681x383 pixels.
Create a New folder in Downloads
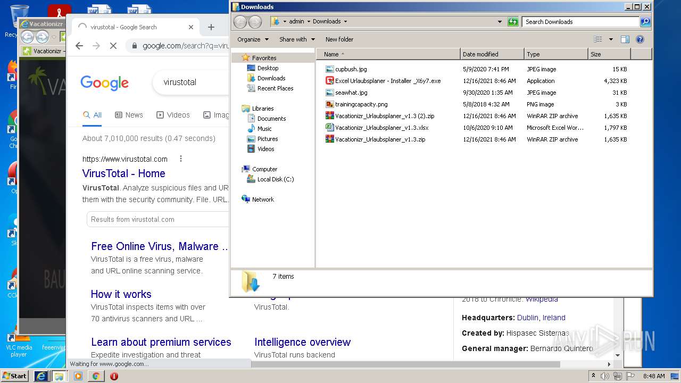point(339,39)
